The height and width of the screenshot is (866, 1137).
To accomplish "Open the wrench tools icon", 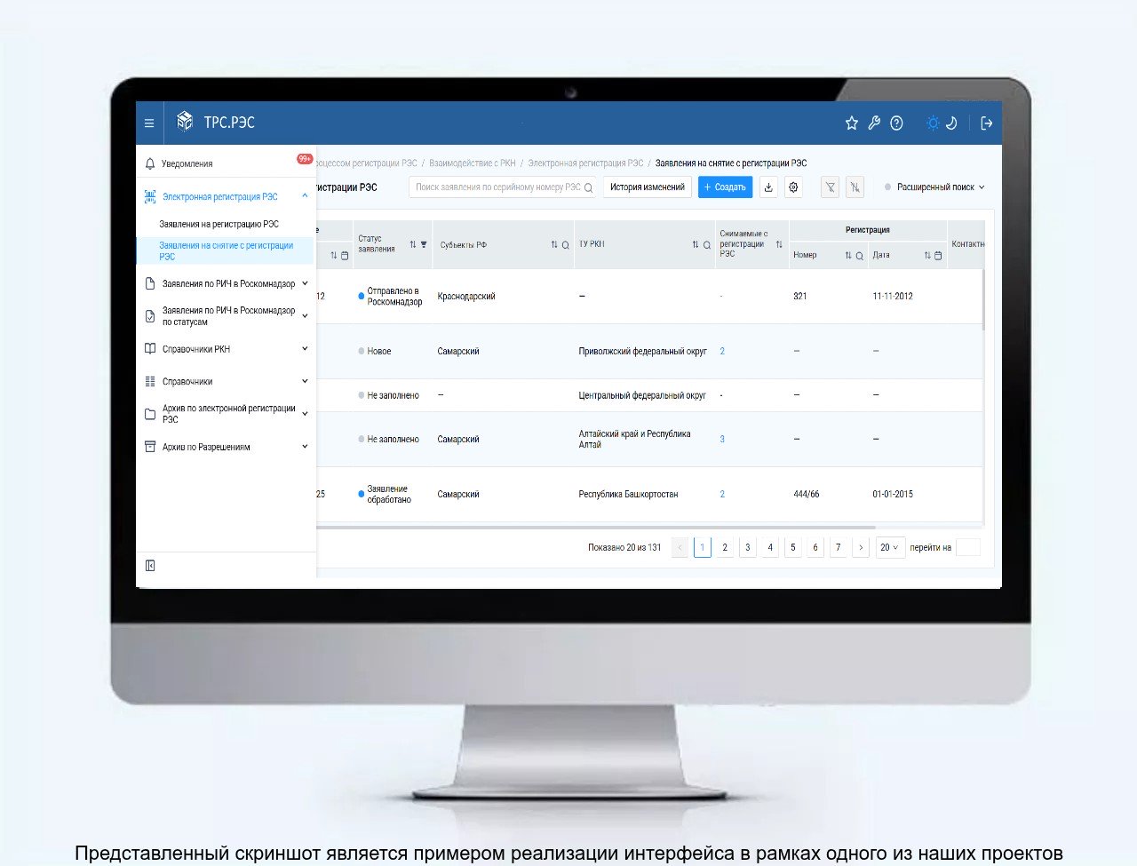I will (x=874, y=123).
